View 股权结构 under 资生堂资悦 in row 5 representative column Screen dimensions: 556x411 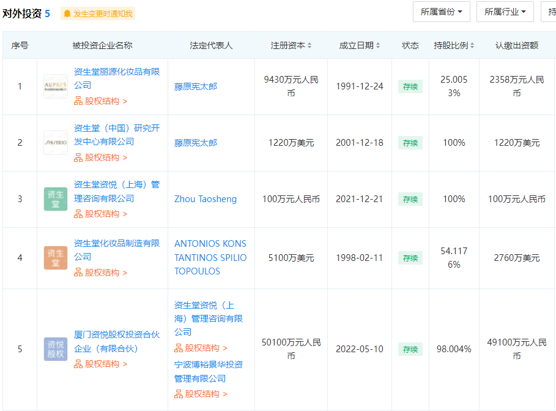[x=201, y=348]
